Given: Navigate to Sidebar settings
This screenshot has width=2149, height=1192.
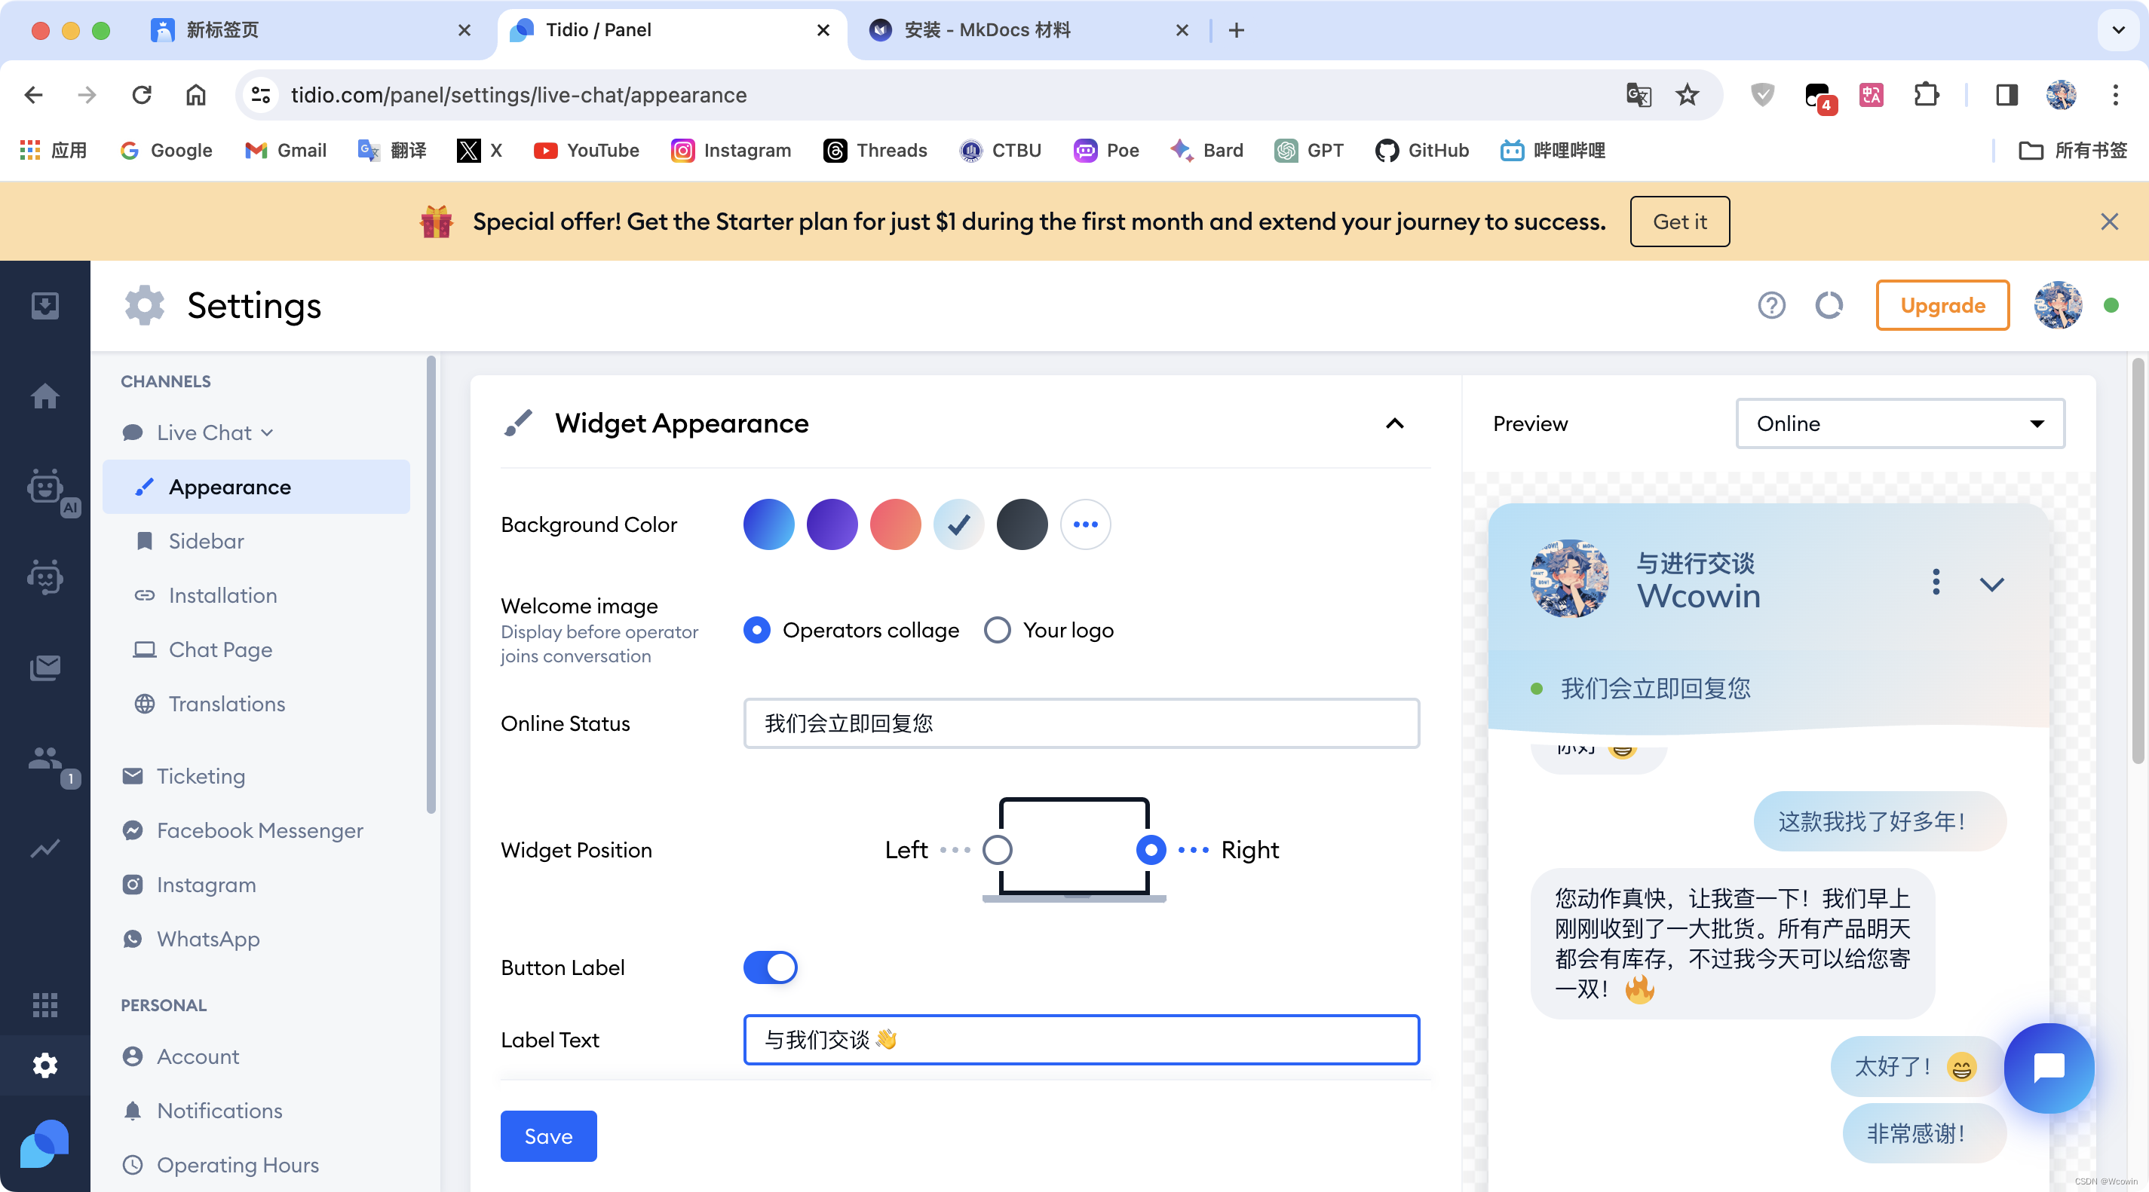Looking at the screenshot, I should 206,540.
